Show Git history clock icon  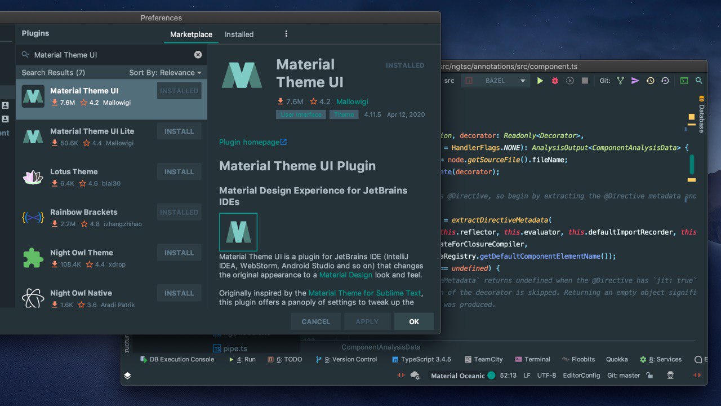[650, 81]
